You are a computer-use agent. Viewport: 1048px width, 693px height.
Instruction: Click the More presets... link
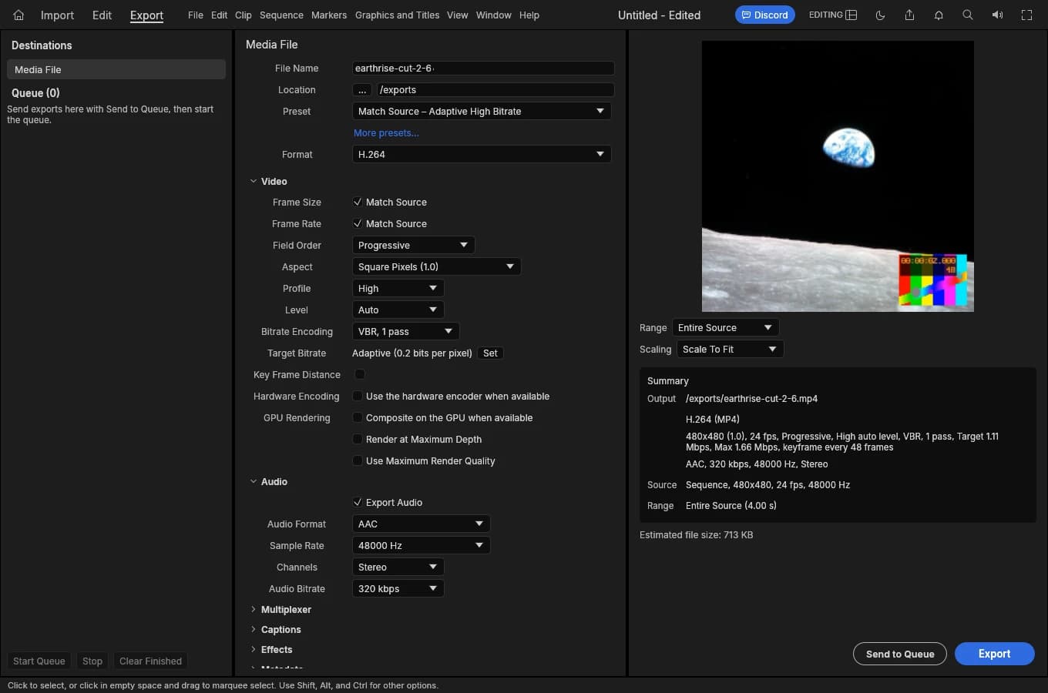pyautogui.click(x=386, y=132)
